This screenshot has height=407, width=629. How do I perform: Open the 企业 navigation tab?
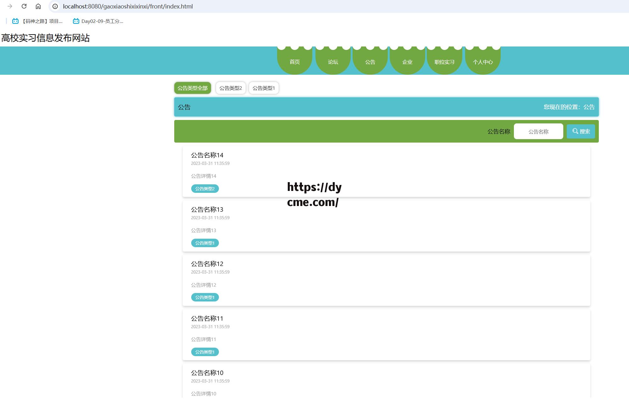(407, 62)
